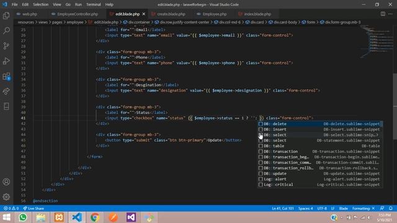
Task: Open Chrome from taskbar
Action: coord(95,217)
